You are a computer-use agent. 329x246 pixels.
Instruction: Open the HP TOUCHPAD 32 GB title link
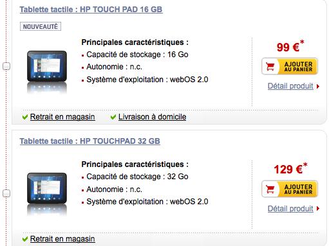(90, 141)
